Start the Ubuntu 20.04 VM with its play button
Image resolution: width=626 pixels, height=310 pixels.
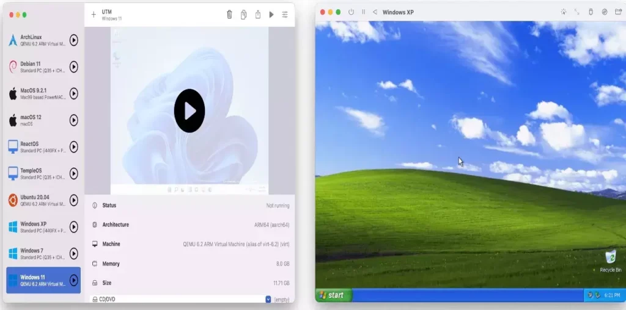[x=73, y=200]
